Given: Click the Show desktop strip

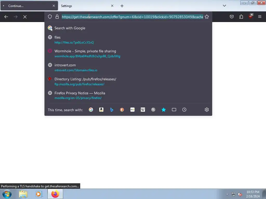Looking at the screenshot, I should tap(264, 194).
